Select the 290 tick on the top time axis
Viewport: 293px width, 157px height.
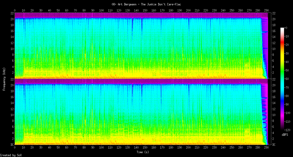click(266, 10)
